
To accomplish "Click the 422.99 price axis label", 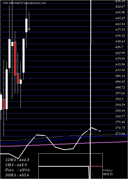I will [120, 53].
